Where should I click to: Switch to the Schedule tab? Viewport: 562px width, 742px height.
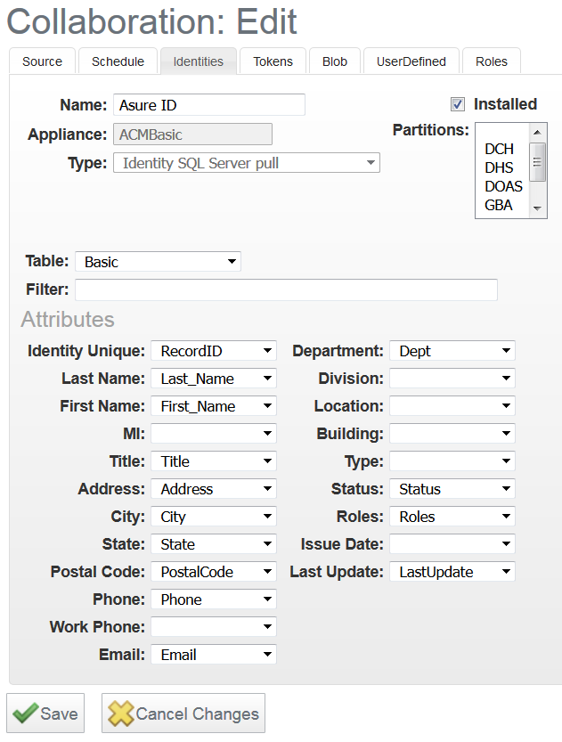(x=118, y=61)
